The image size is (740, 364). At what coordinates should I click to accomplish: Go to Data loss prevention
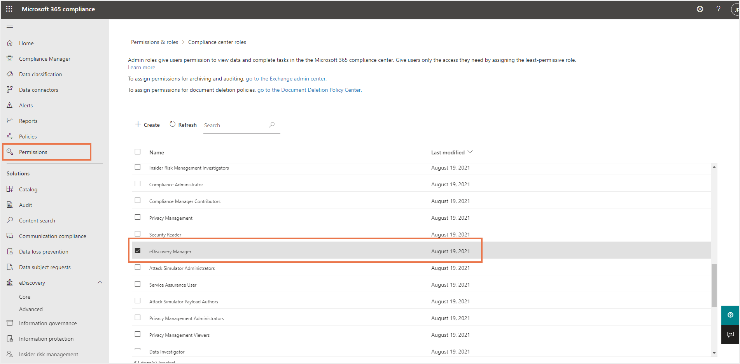coord(44,252)
